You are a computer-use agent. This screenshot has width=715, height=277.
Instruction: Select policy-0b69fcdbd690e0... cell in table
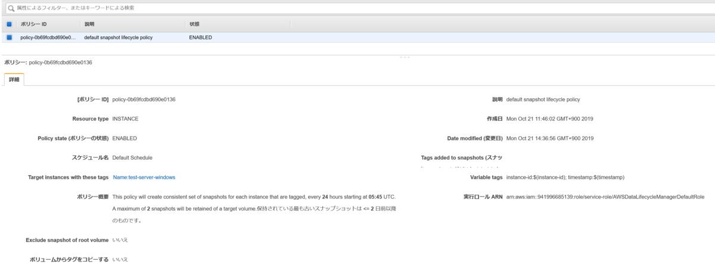click(x=48, y=38)
